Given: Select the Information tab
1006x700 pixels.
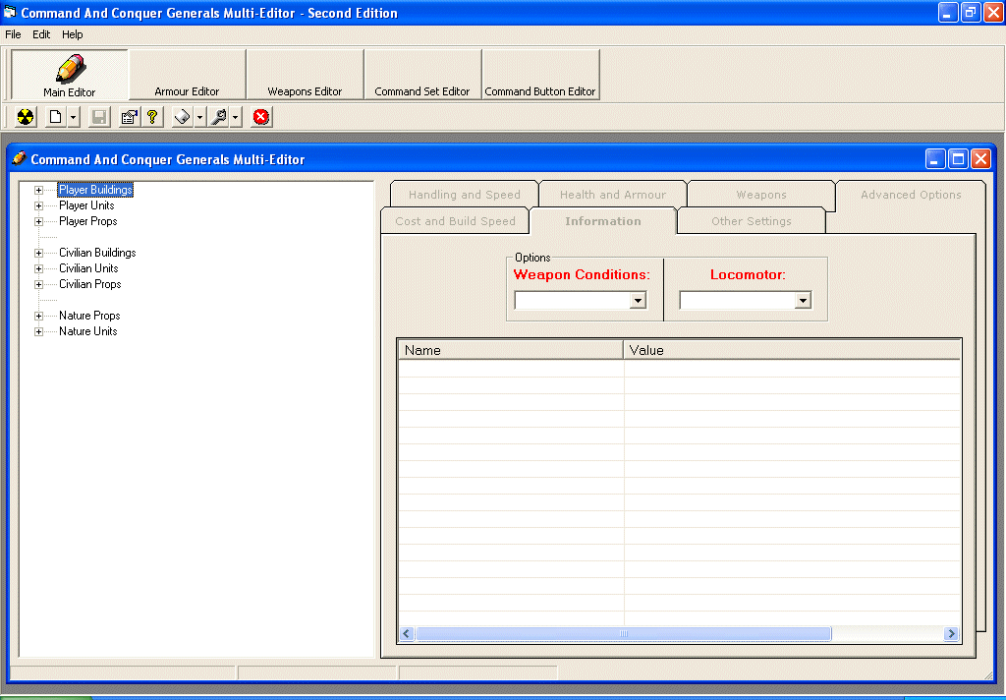Looking at the screenshot, I should coord(603,221).
